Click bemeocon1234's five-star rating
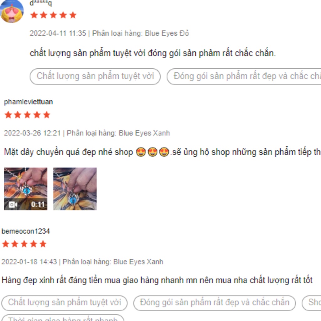 (24, 244)
